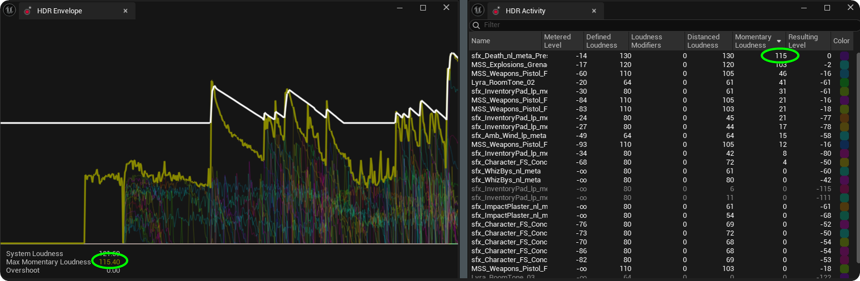Sort by the Resulting Level column header
The height and width of the screenshot is (281, 860).
coord(808,41)
